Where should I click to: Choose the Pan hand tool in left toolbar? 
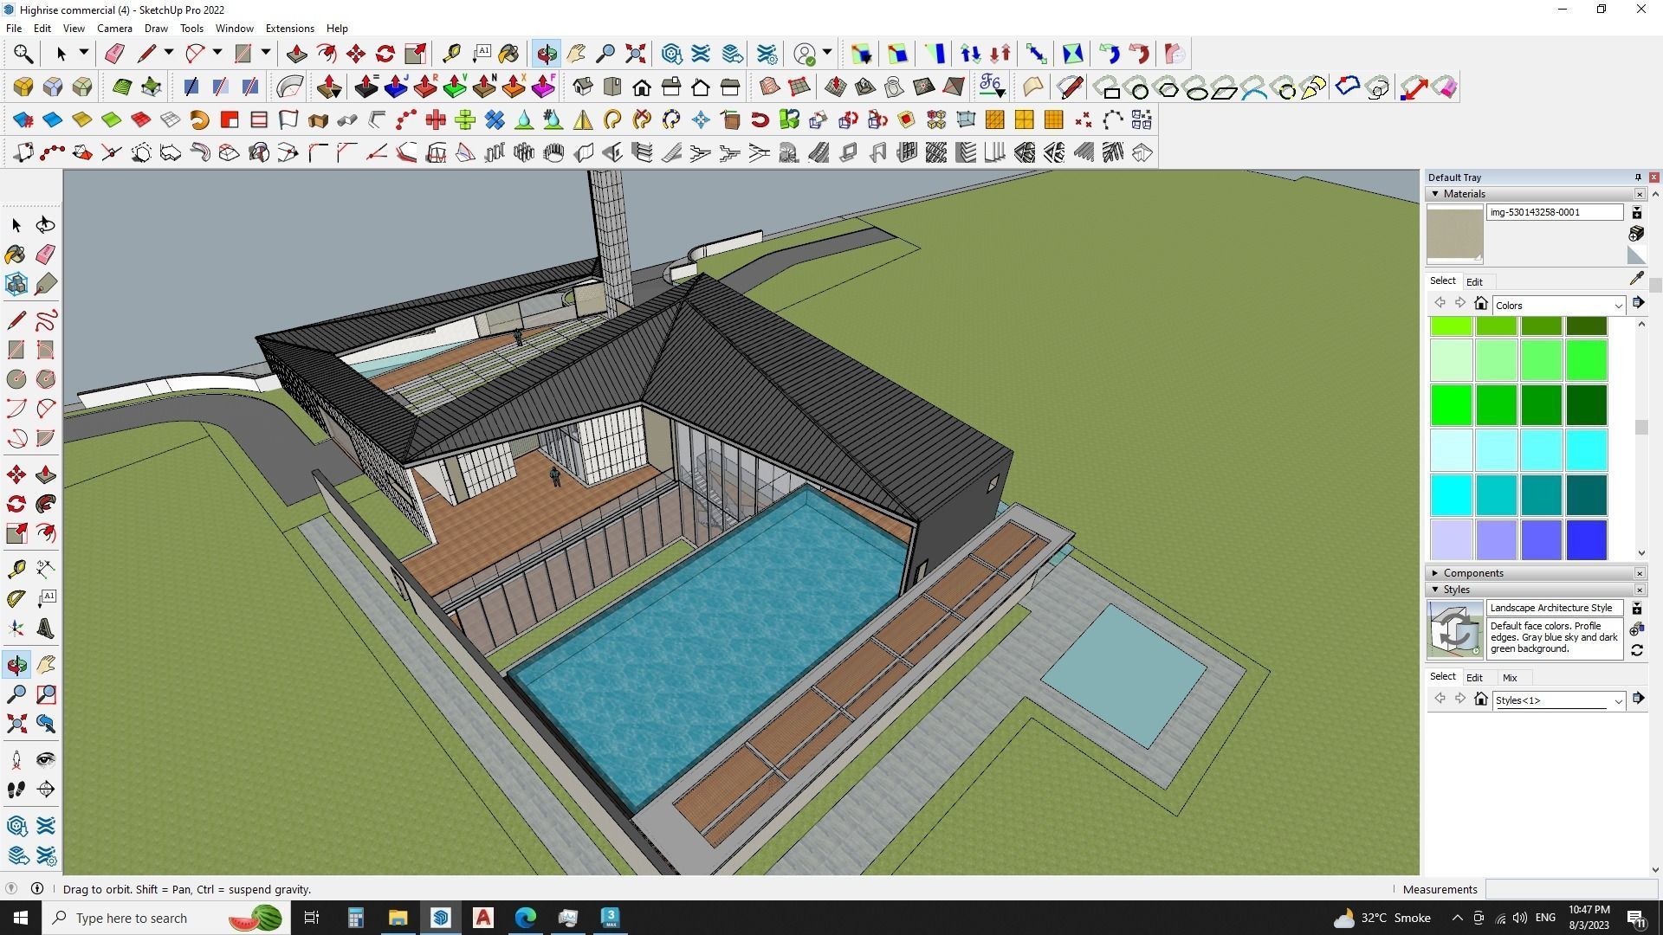46,665
